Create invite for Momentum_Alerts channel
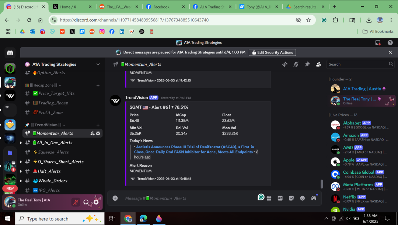Screen dimensions: 398x225 [x=92, y=133]
